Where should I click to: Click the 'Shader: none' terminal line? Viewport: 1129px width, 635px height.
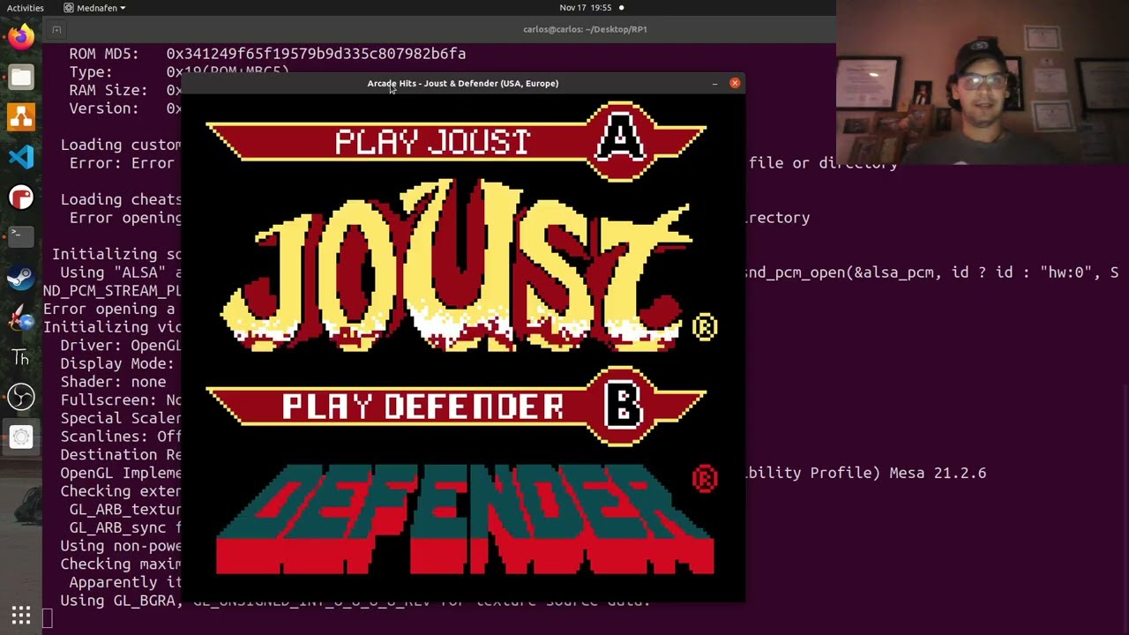[x=113, y=382]
